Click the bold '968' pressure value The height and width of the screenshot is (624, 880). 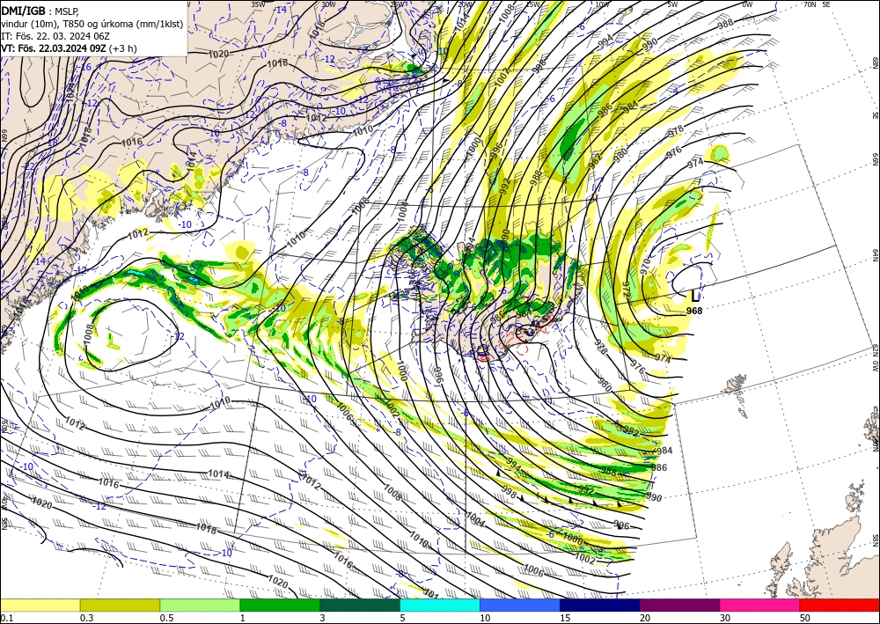(694, 311)
